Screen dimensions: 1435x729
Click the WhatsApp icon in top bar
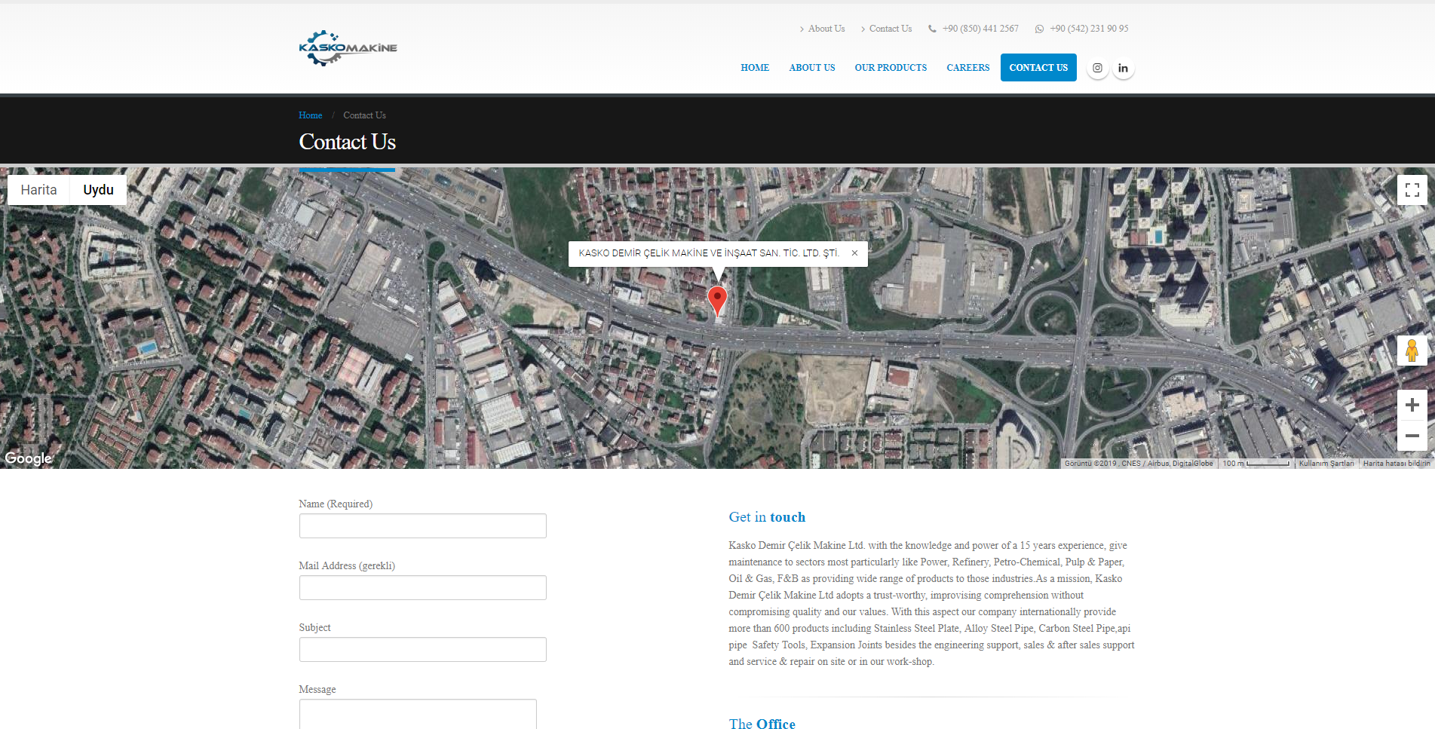coord(1039,29)
